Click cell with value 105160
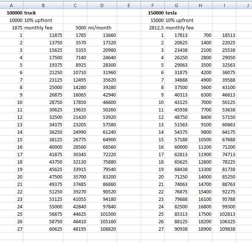 (102, 222)
